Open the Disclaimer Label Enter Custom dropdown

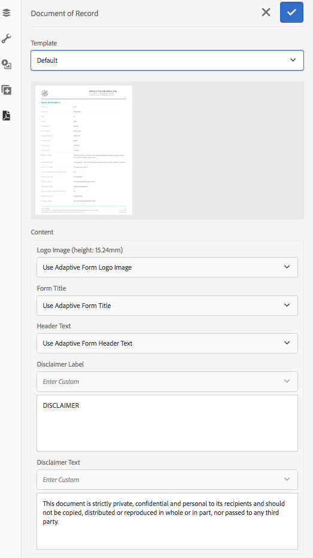167,382
